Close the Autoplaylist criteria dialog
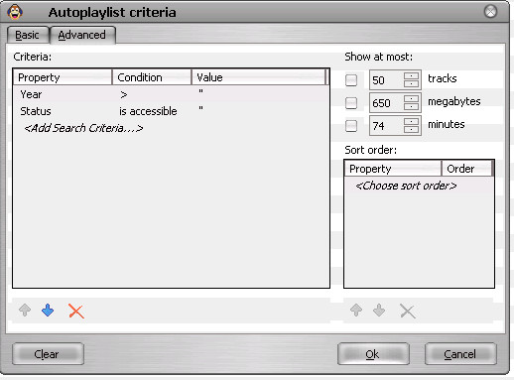 [490, 12]
